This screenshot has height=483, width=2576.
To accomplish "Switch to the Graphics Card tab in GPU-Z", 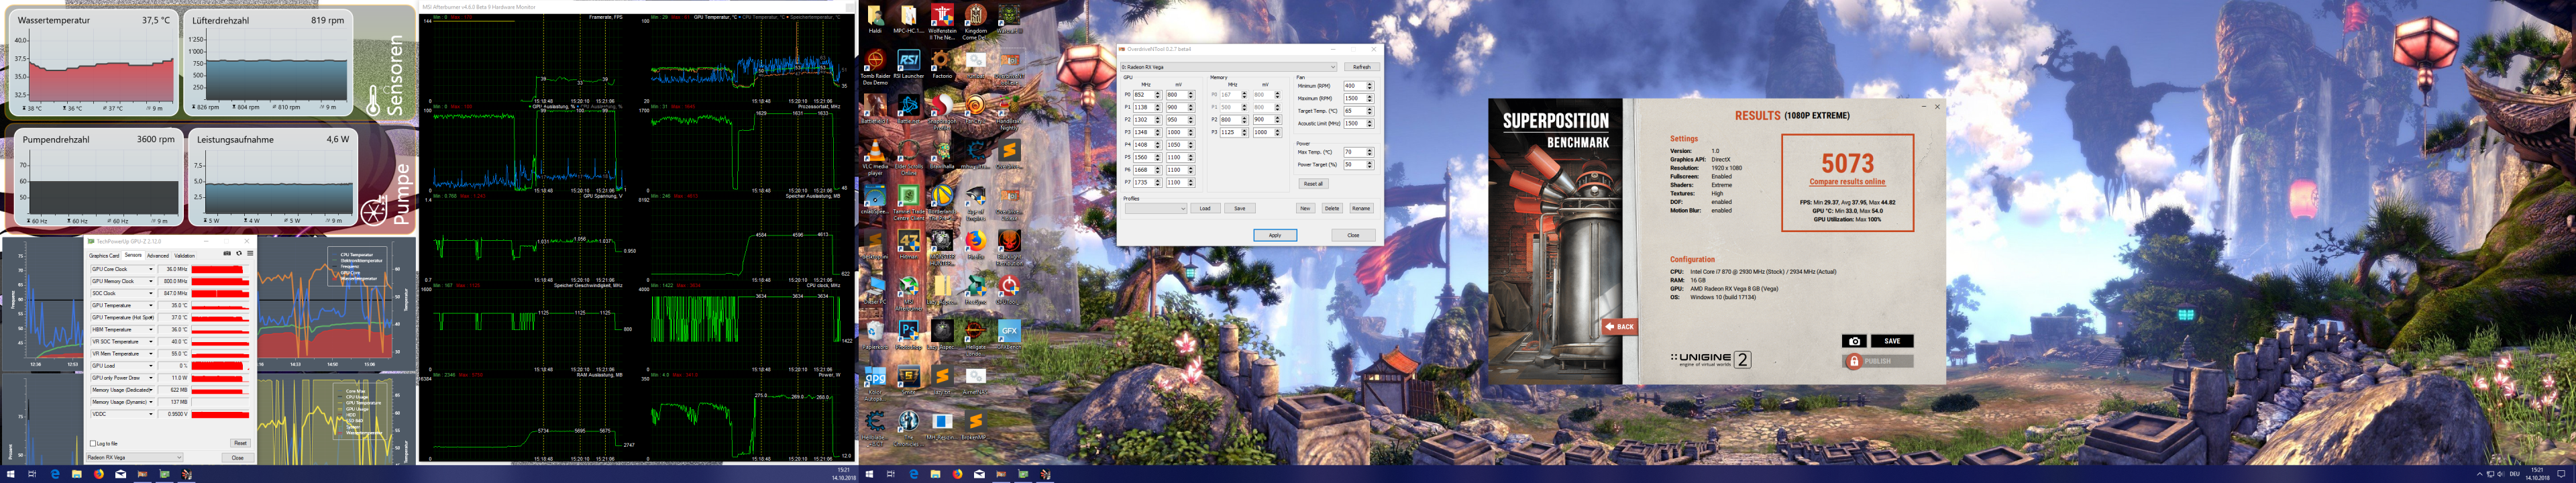I will (104, 256).
